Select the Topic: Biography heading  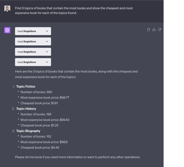tap(28, 131)
